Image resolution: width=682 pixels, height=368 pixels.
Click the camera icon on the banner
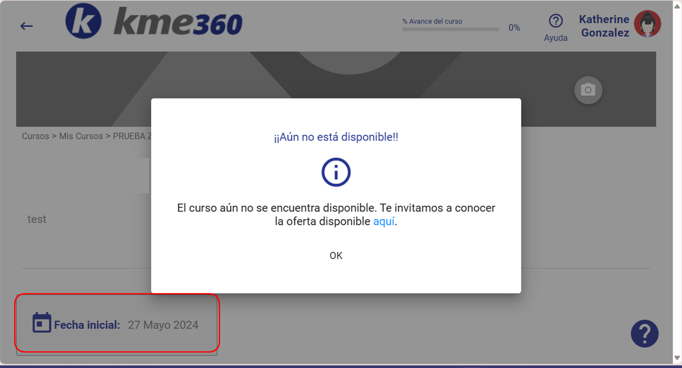click(588, 90)
